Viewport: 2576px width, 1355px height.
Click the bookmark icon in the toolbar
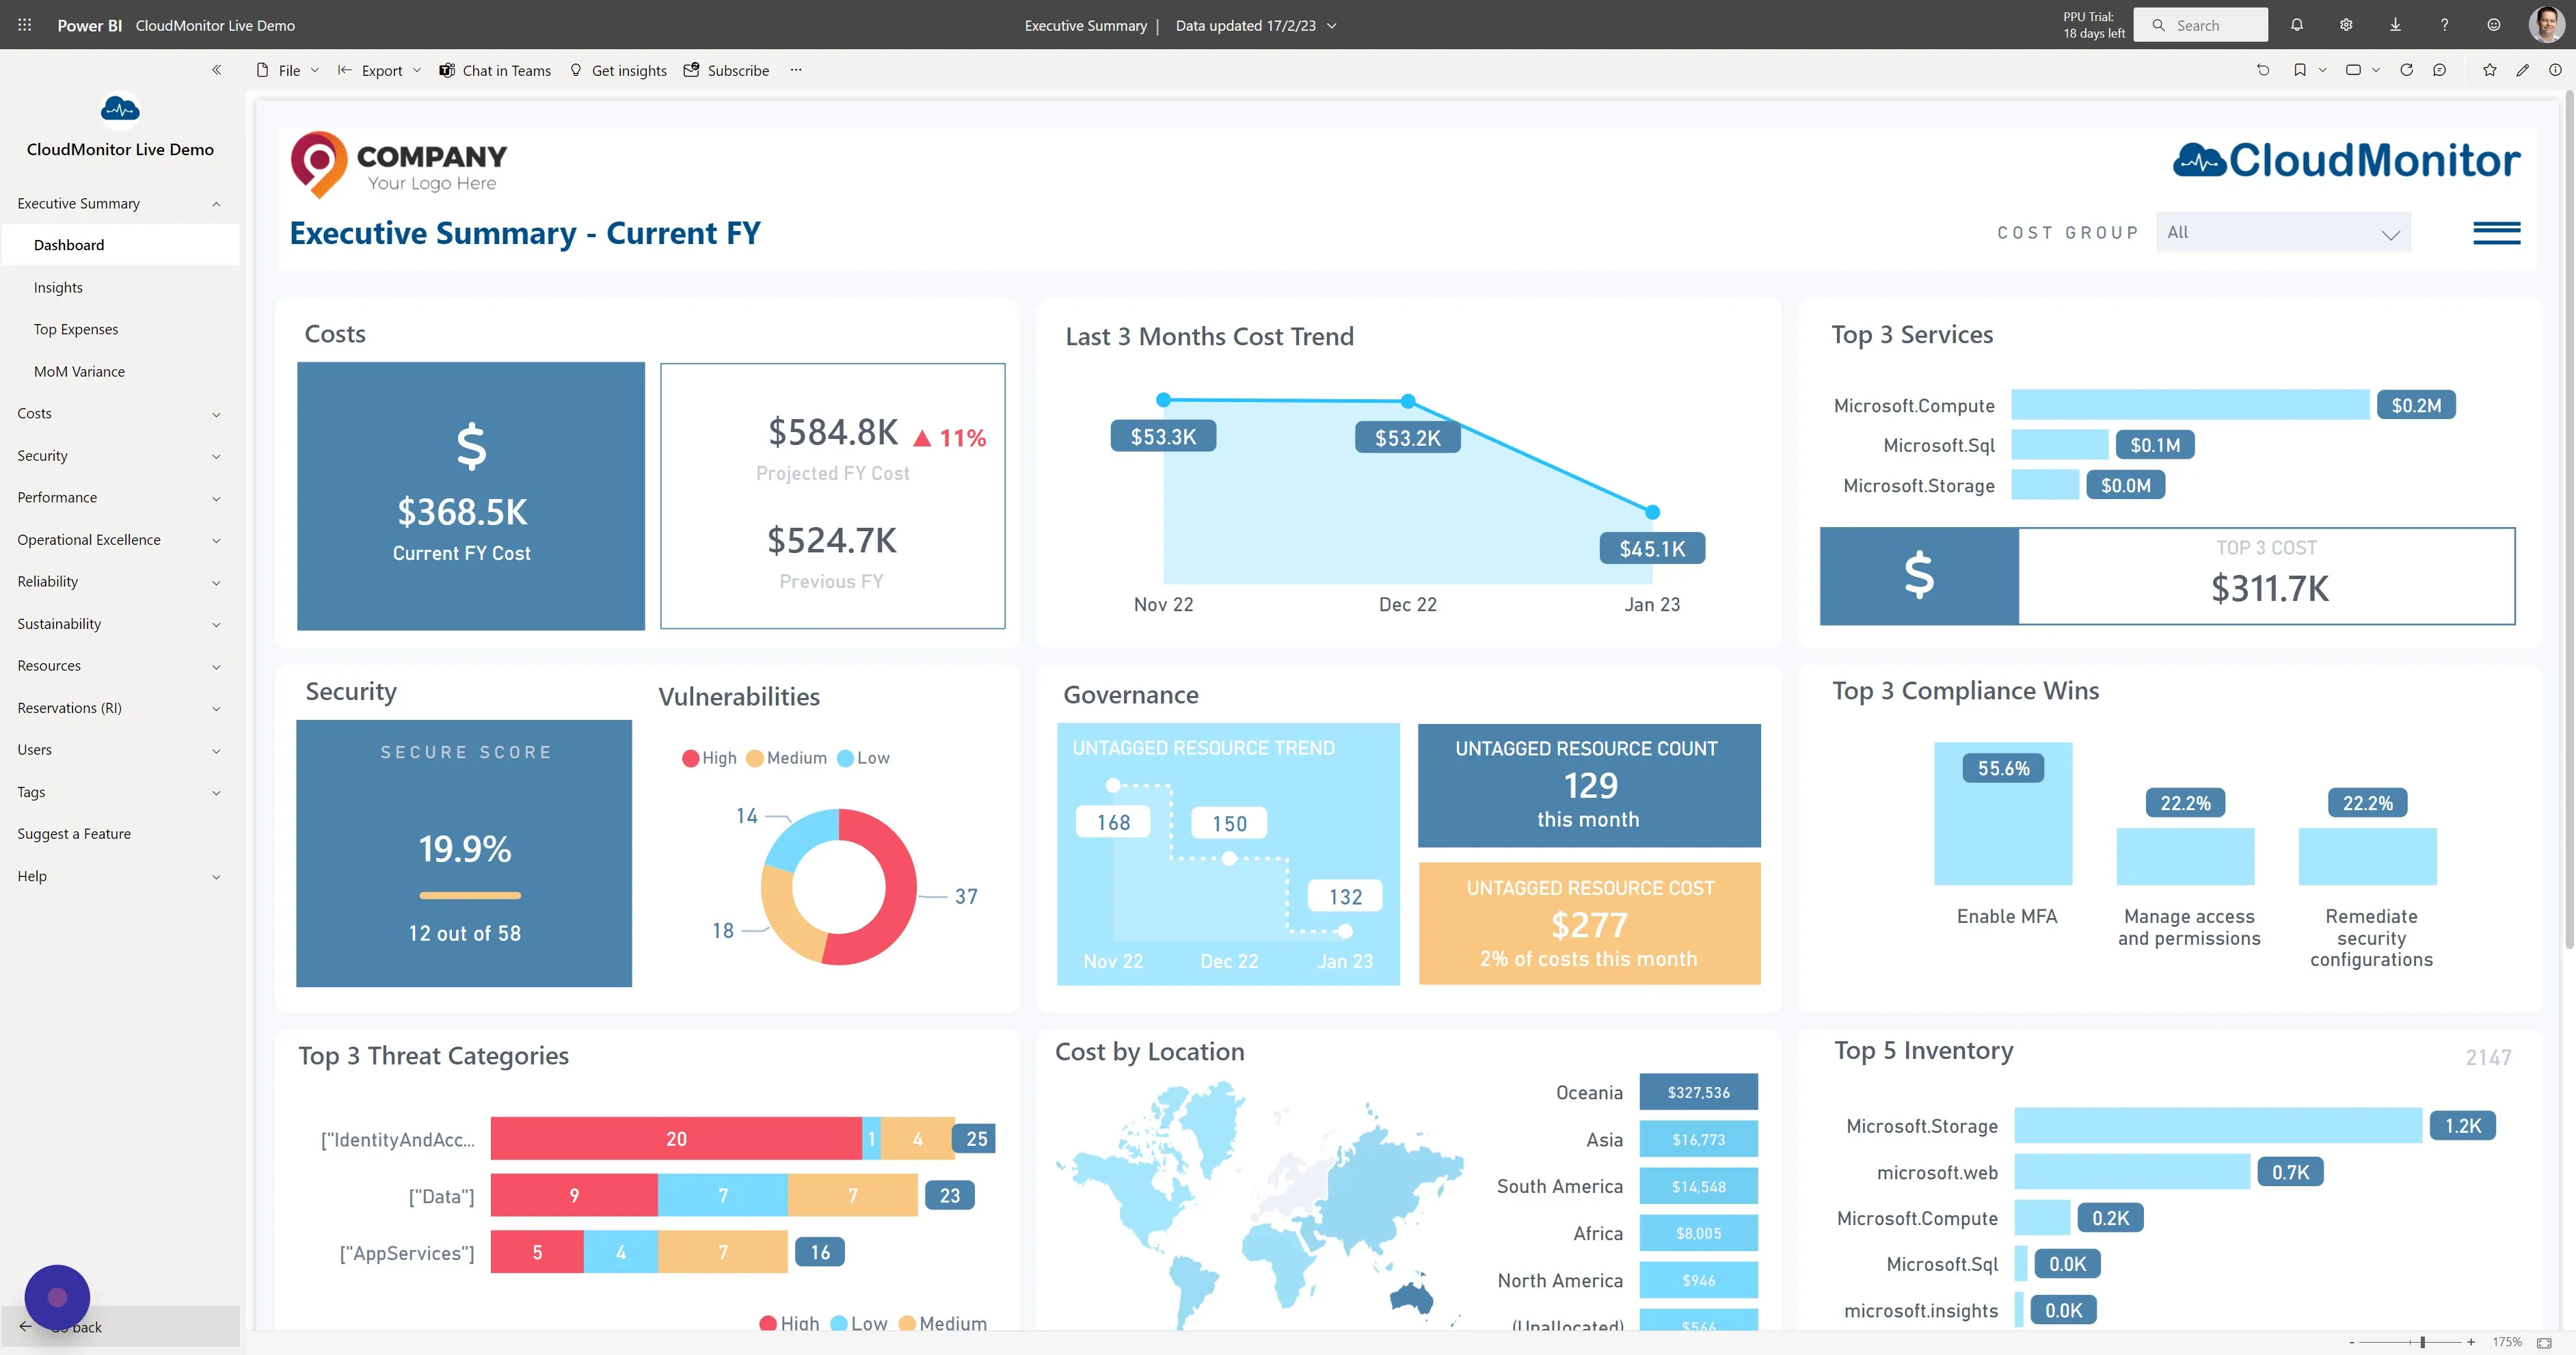(2300, 70)
